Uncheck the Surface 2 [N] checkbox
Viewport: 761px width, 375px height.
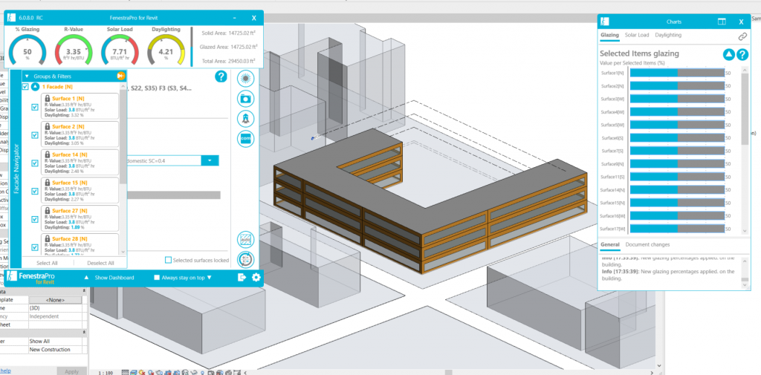coord(34,135)
